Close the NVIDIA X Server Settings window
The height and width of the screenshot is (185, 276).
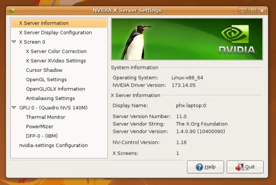click(x=262, y=11)
